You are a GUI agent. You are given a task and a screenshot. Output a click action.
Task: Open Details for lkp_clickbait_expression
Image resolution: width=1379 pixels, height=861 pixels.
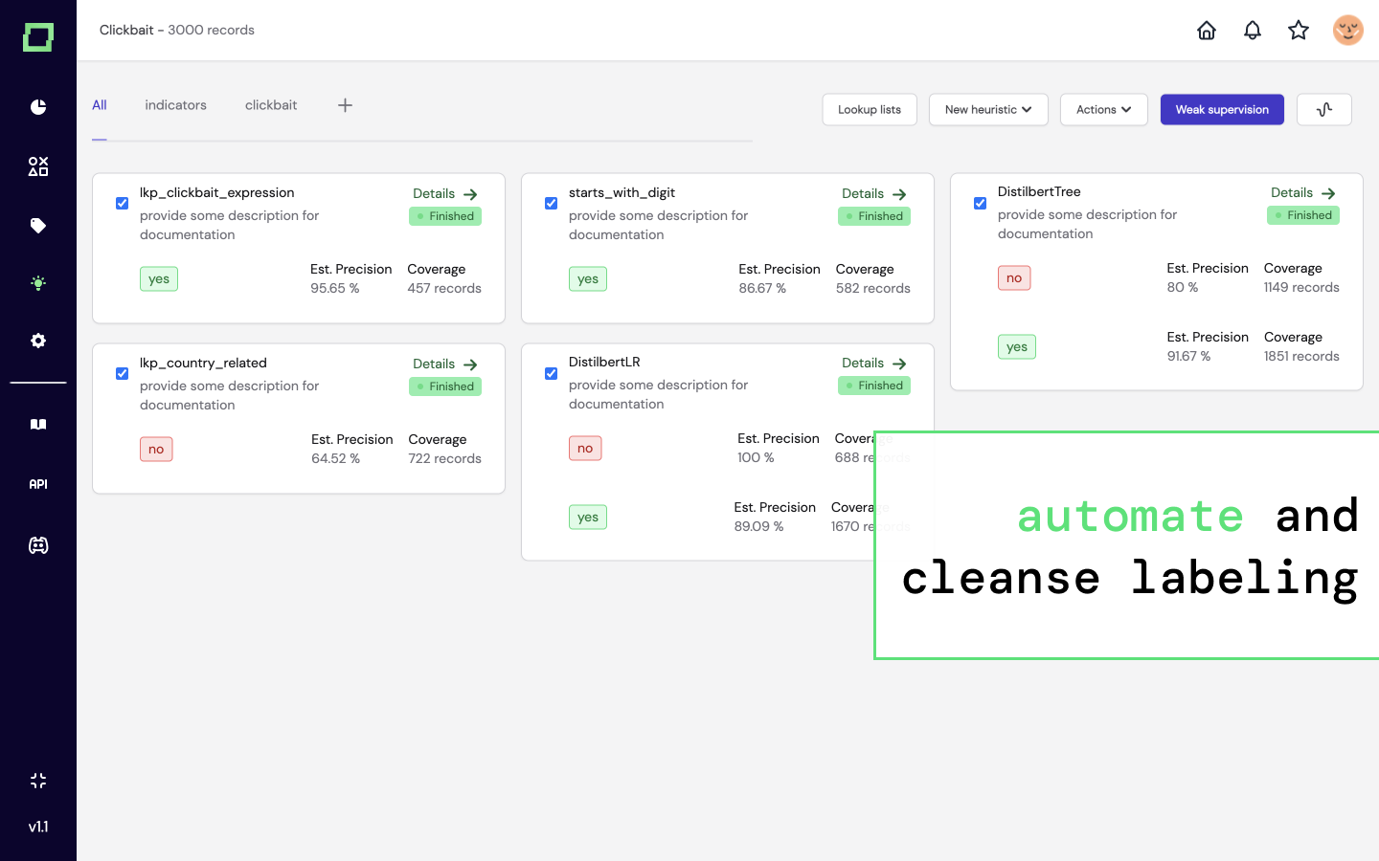coord(445,193)
